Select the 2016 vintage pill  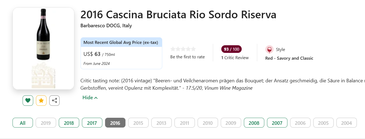pos(115,123)
